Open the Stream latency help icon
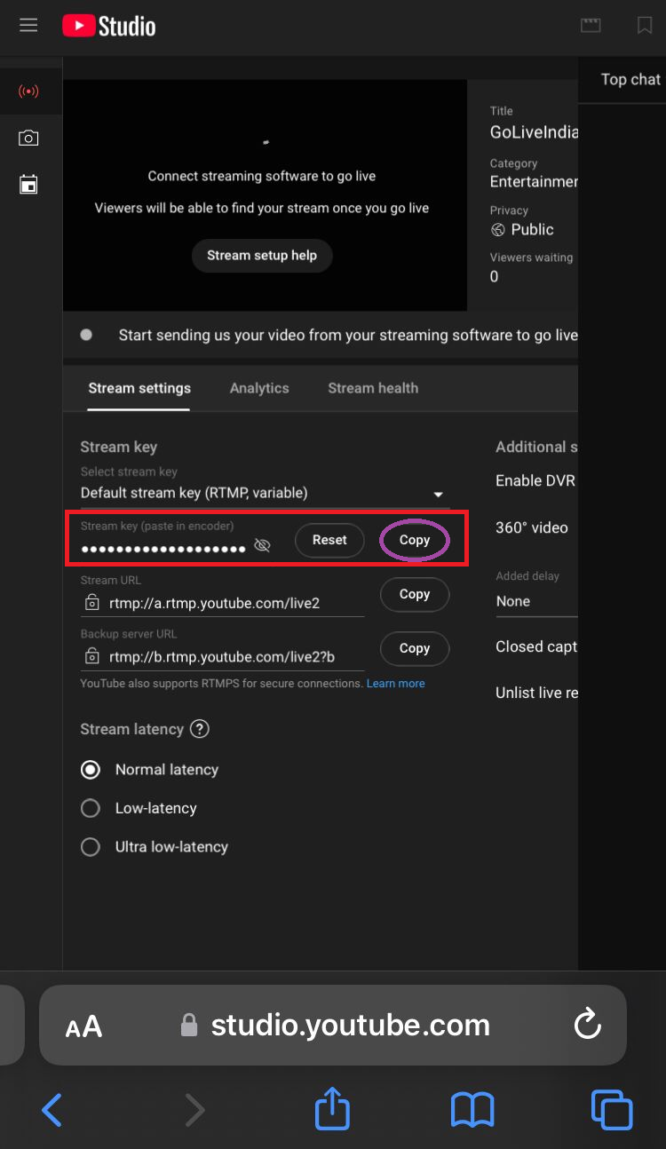This screenshot has width=666, height=1149. pyautogui.click(x=200, y=729)
